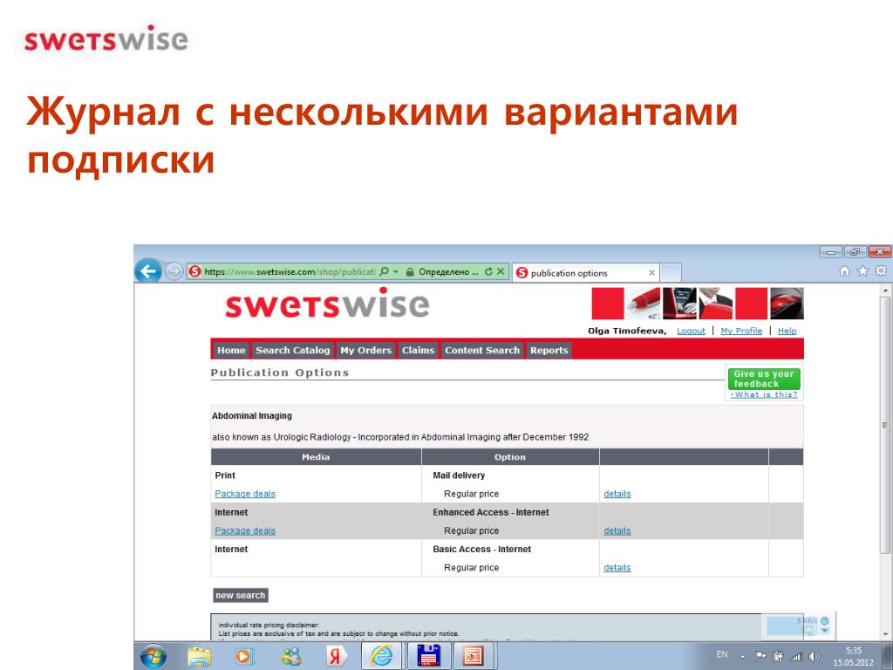Click the pen header thumbnail image
Image resolution: width=893 pixels, height=670 pixels.
[x=644, y=303]
